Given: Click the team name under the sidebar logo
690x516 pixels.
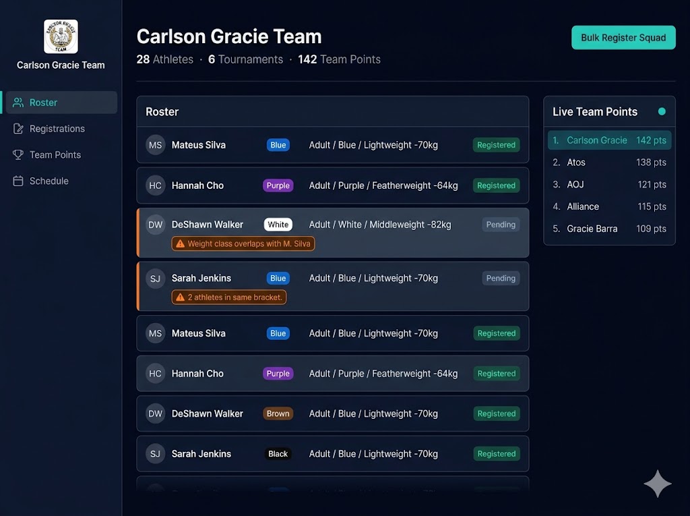Looking at the screenshot, I should click(x=61, y=65).
